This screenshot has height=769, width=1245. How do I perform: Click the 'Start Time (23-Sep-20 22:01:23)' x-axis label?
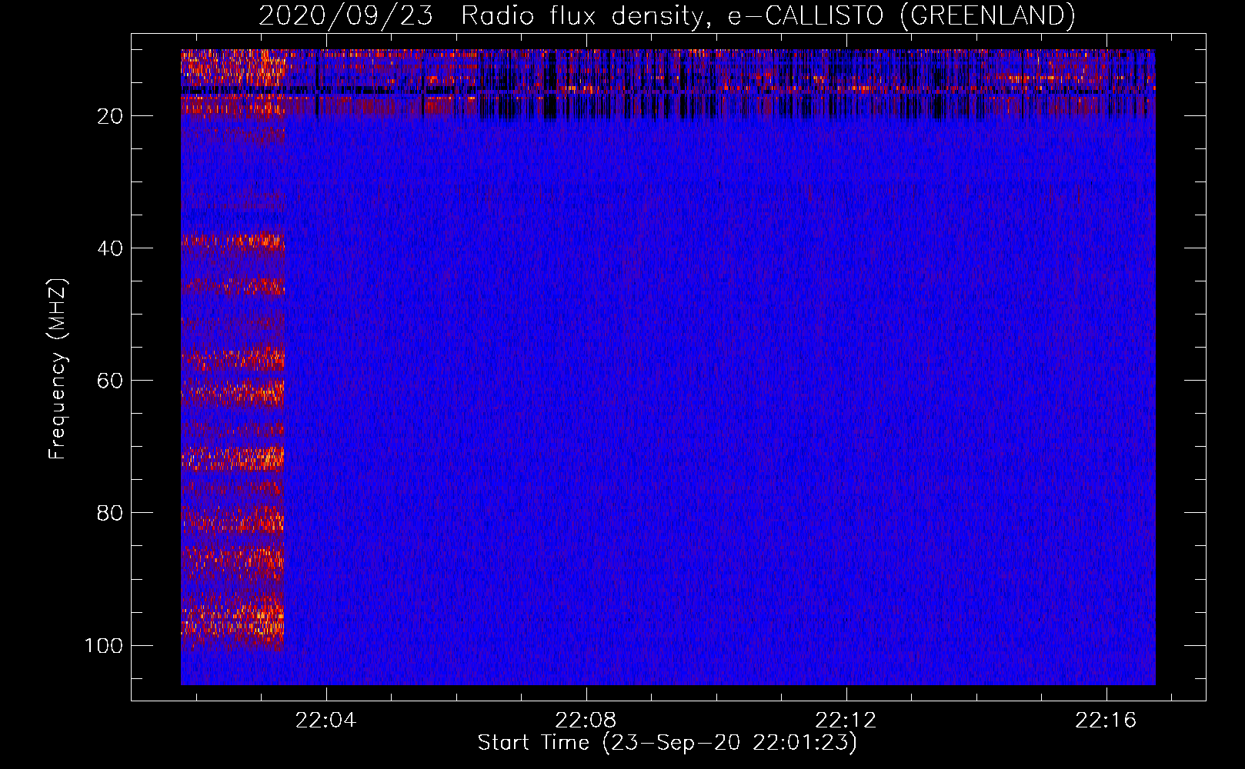click(x=667, y=743)
